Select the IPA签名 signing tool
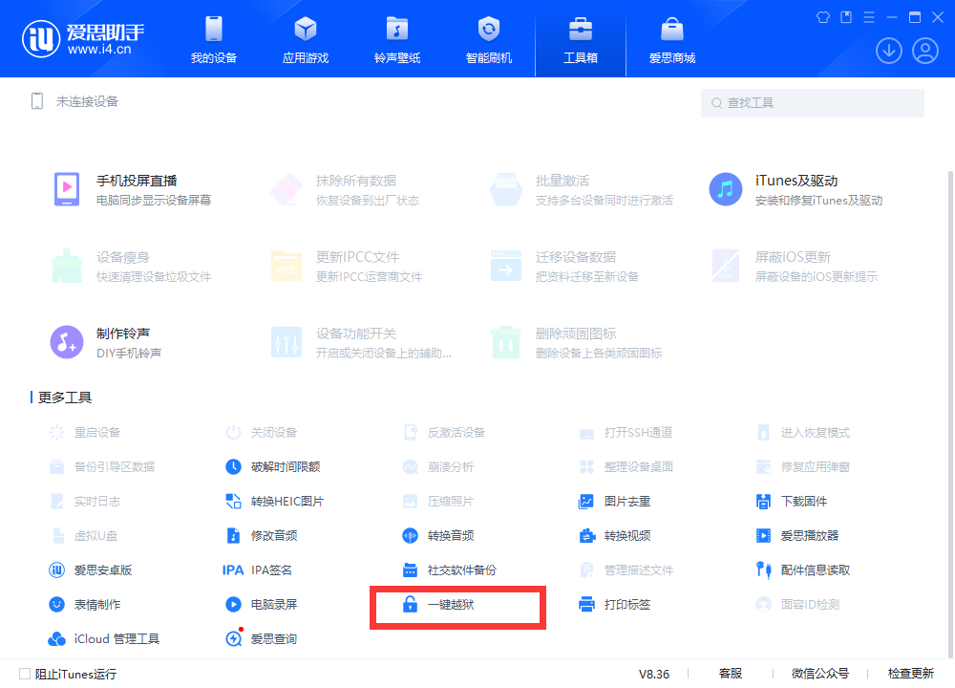The image size is (955, 688). pos(270,570)
